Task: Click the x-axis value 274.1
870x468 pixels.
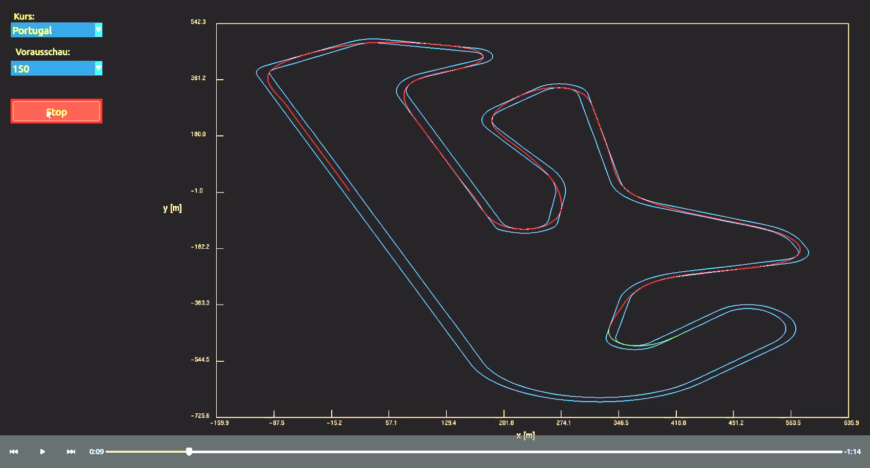Action: coord(563,423)
